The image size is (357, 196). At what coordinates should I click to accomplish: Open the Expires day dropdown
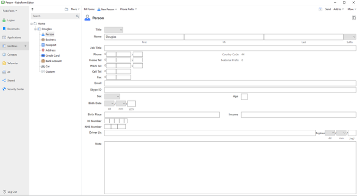tap(330, 133)
